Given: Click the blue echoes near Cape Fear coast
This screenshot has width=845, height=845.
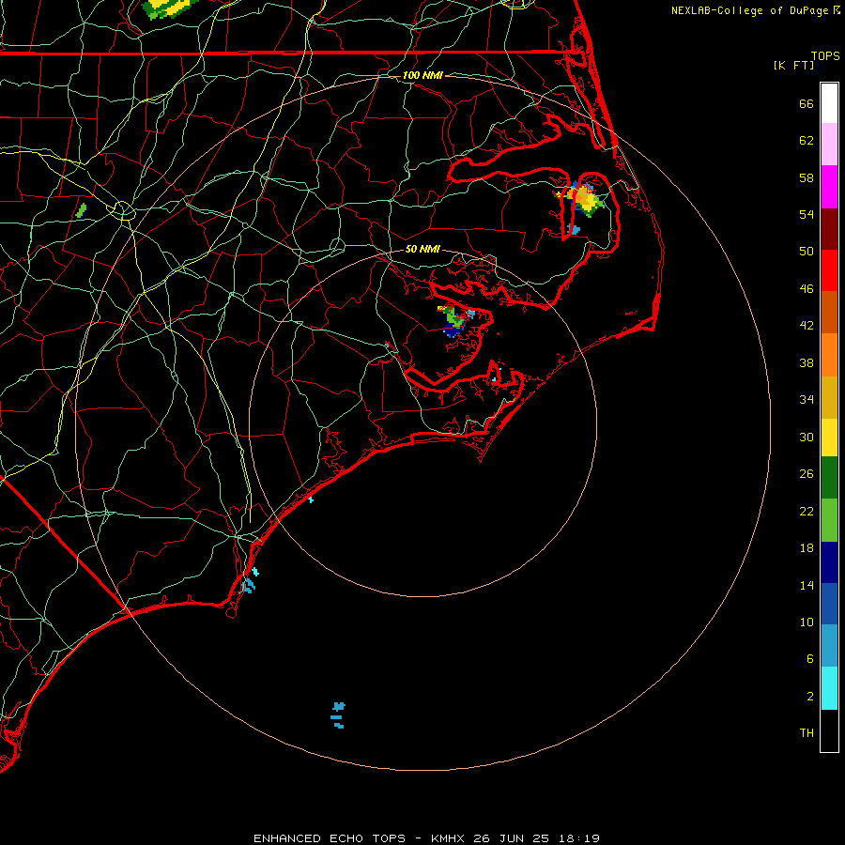Looking at the screenshot, I should [x=250, y=581].
